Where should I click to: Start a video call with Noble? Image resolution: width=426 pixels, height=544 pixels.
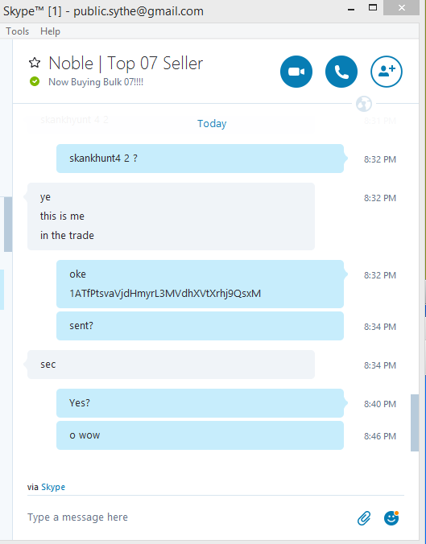(x=296, y=72)
